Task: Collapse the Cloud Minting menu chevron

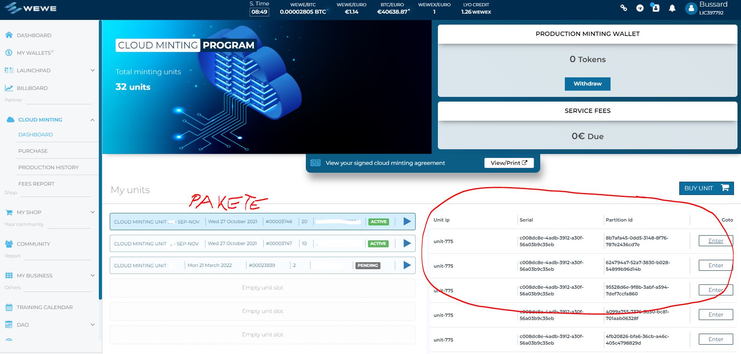Action: pyautogui.click(x=93, y=120)
